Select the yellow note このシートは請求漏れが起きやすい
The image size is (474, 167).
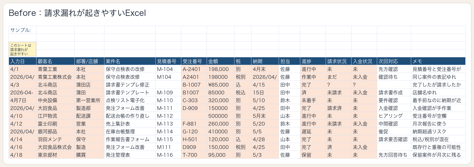click(23, 49)
